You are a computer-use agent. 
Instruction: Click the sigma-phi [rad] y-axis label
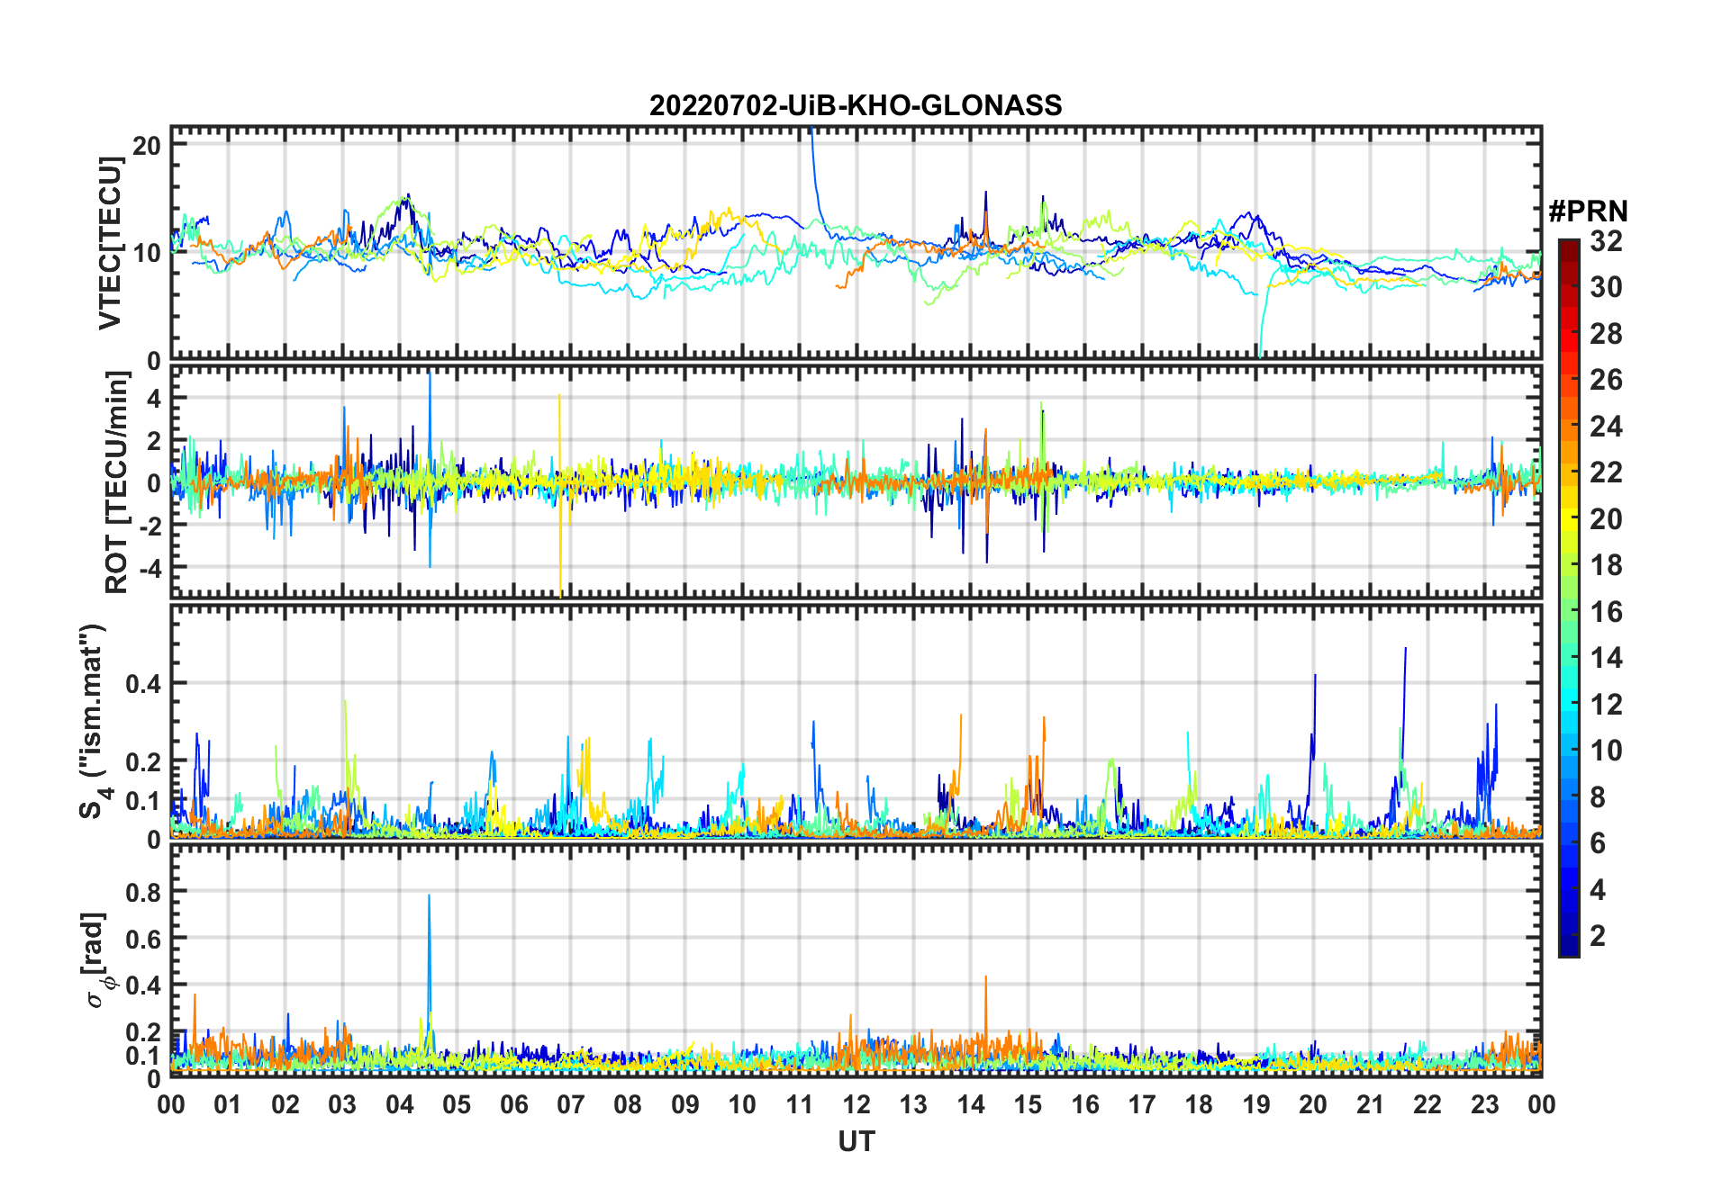click(x=95, y=960)
